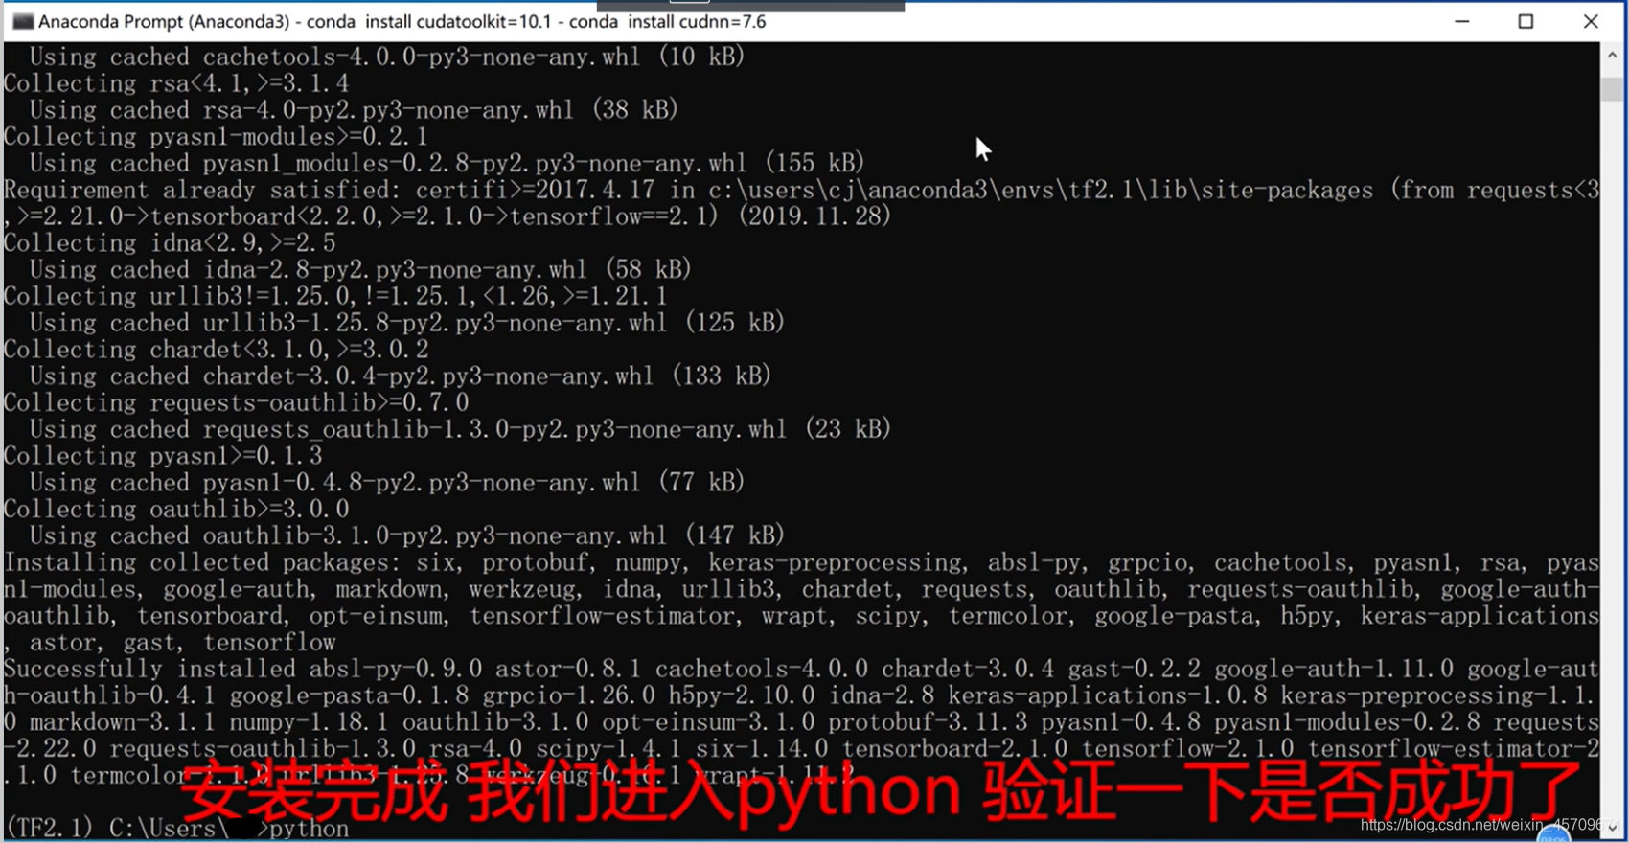Click the scrollbar down arrow
This screenshot has width=1629, height=843.
tap(1612, 827)
